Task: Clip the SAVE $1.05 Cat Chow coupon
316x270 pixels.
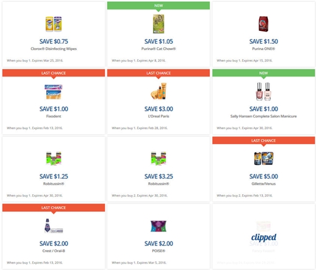Action: click(x=159, y=42)
